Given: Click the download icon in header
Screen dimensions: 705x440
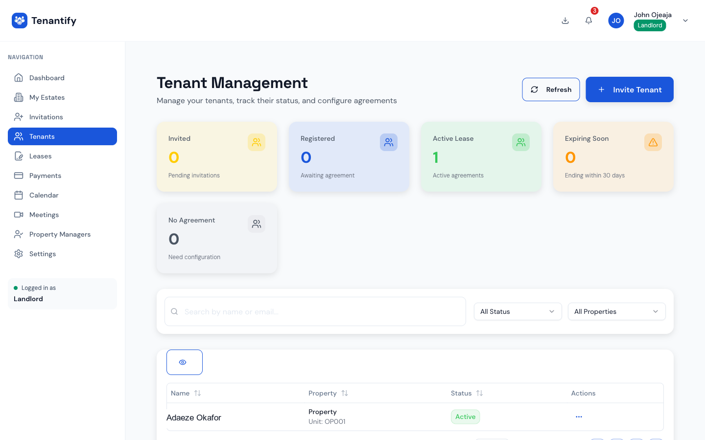Looking at the screenshot, I should 565,21.
